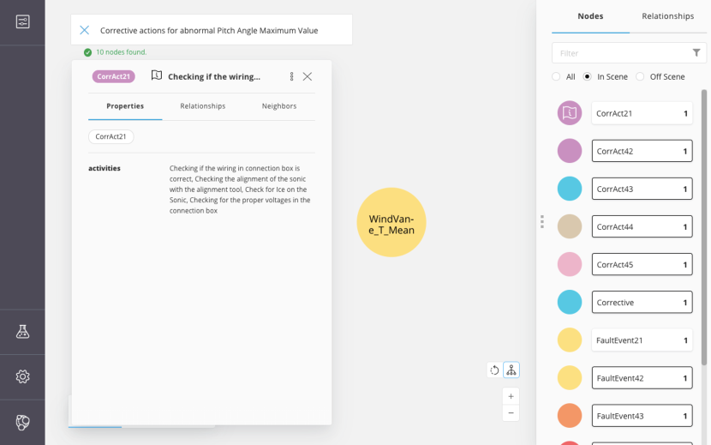Open the card's three-dot options menu
The width and height of the screenshot is (711, 445).
click(x=291, y=76)
